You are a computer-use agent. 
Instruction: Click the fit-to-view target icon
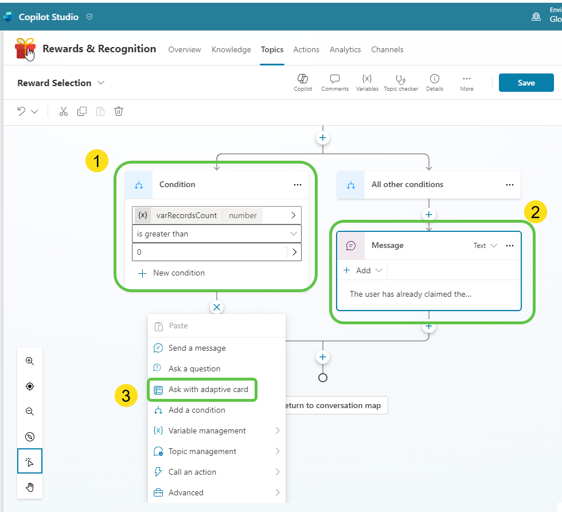pyautogui.click(x=29, y=386)
